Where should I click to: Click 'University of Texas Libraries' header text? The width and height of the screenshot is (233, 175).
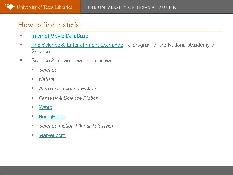pyautogui.click(x=44, y=7)
